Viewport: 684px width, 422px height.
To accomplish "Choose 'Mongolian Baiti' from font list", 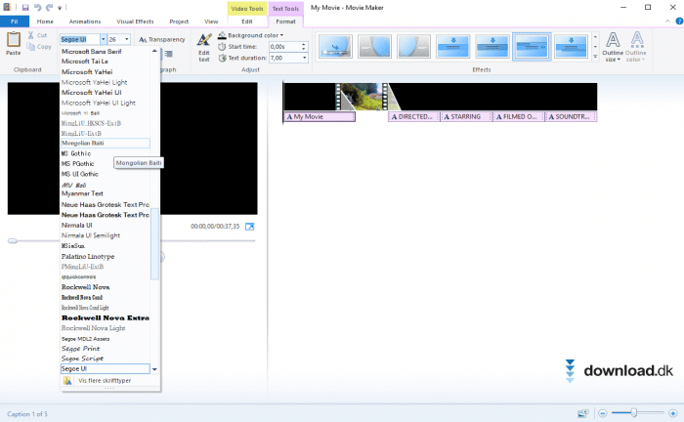I will tap(106, 143).
